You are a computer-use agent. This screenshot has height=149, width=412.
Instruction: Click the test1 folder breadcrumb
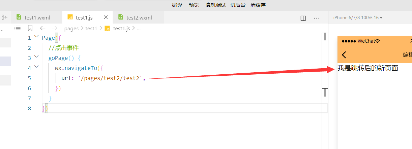(91, 29)
